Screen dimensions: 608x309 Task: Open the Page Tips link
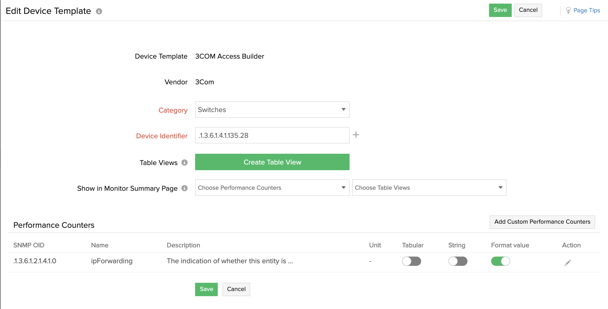tap(587, 11)
